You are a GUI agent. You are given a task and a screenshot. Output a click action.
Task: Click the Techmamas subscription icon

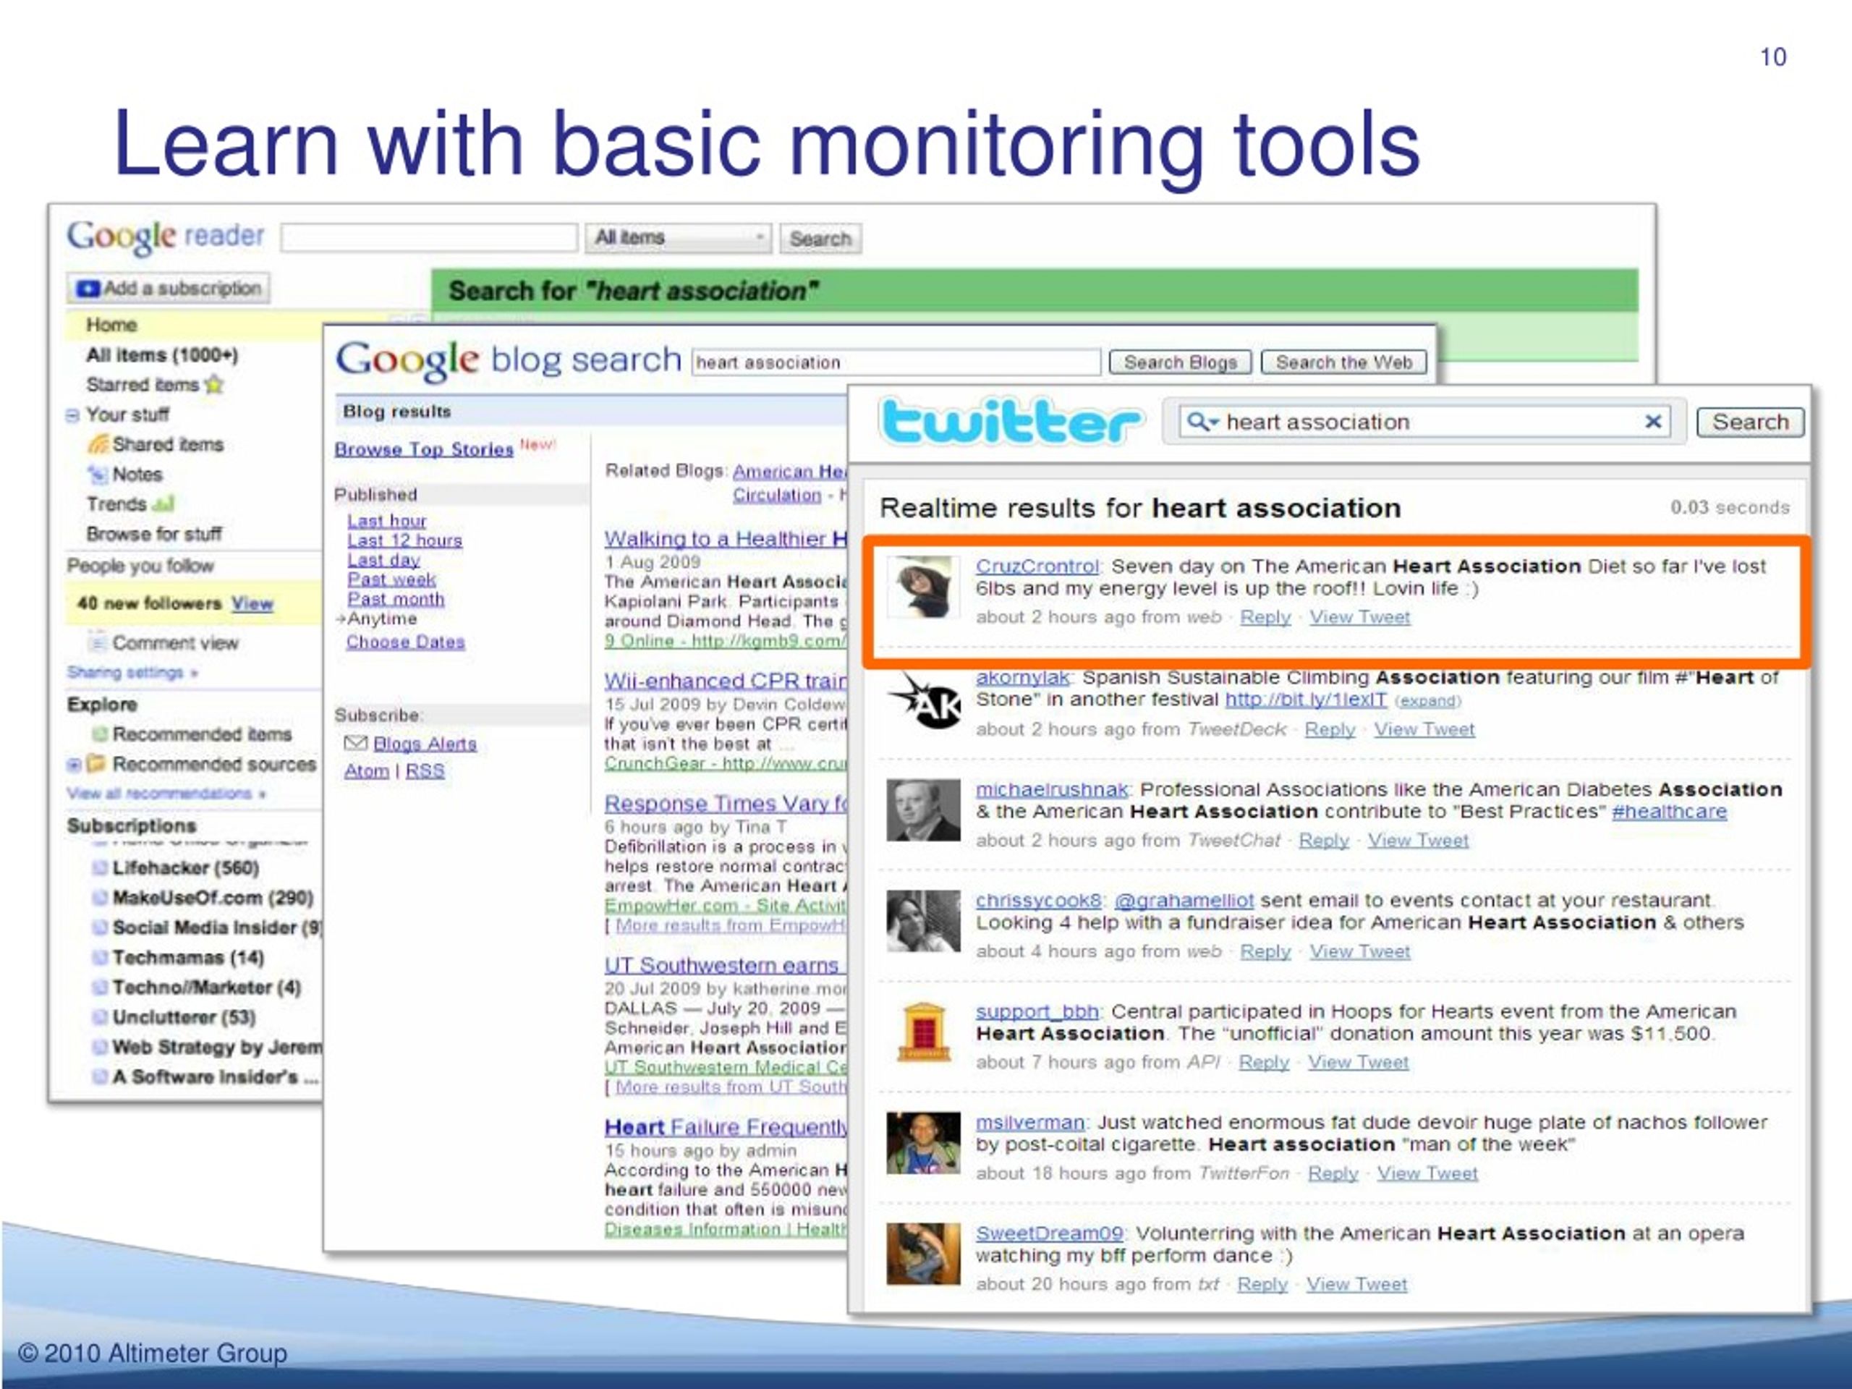[100, 957]
